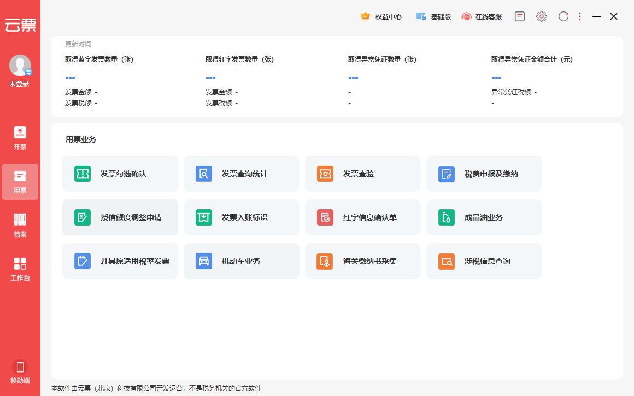Click the 在线客服 text
This screenshot has width=634, height=396.
coord(489,16)
